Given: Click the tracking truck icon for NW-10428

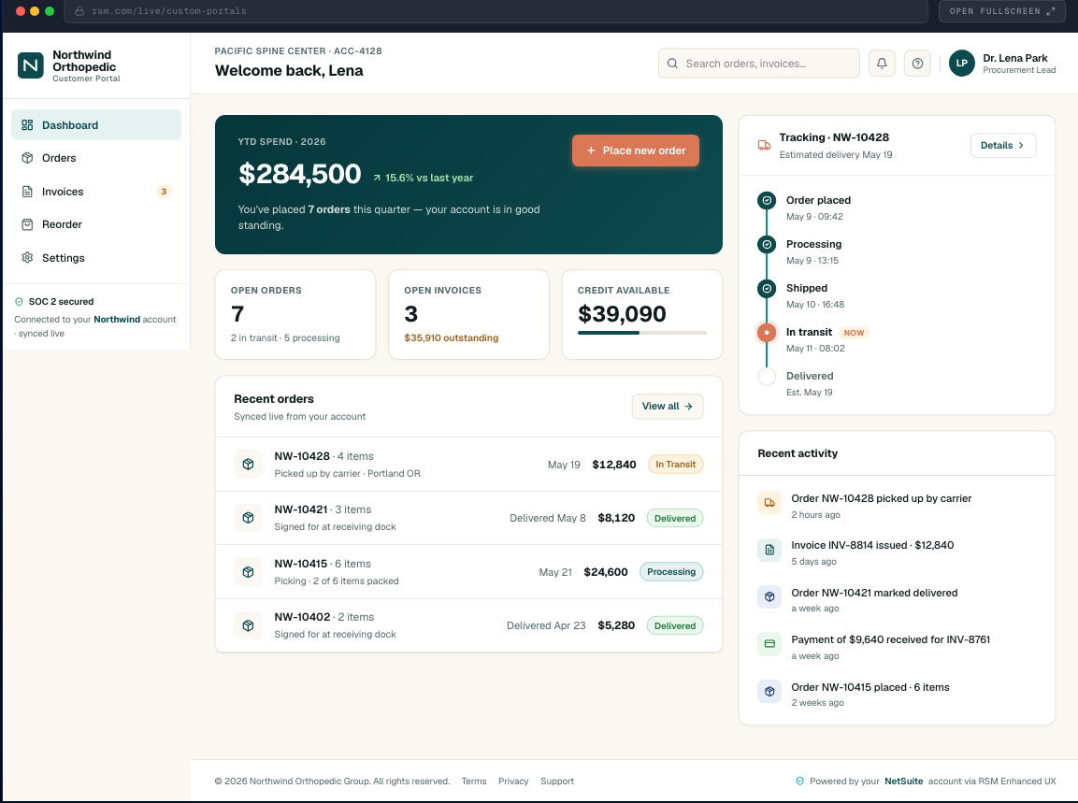Looking at the screenshot, I should coord(764,145).
